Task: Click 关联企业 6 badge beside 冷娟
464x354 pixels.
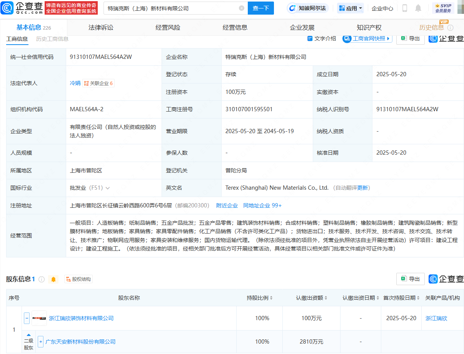Action: point(98,83)
